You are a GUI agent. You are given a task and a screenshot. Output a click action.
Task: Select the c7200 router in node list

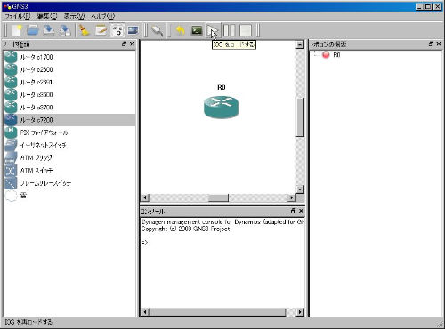(69, 120)
